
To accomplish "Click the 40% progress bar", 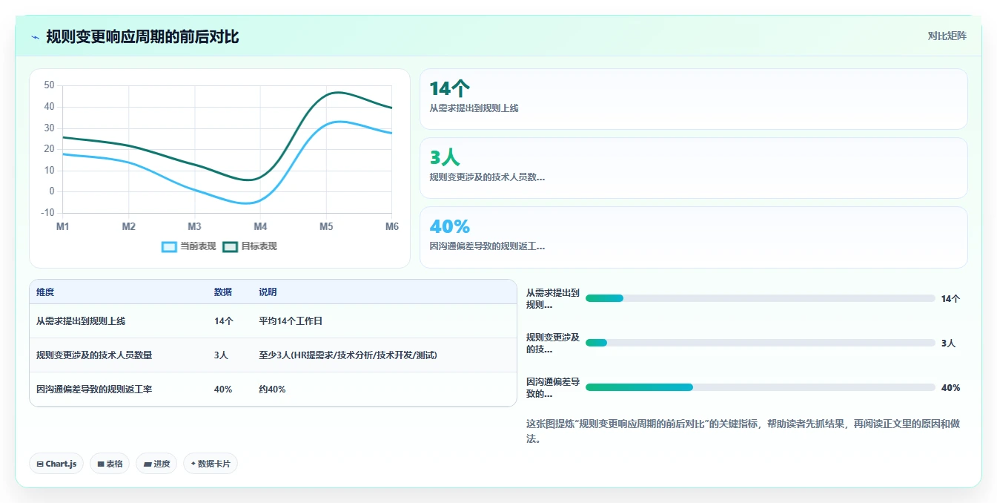I will [x=760, y=387].
